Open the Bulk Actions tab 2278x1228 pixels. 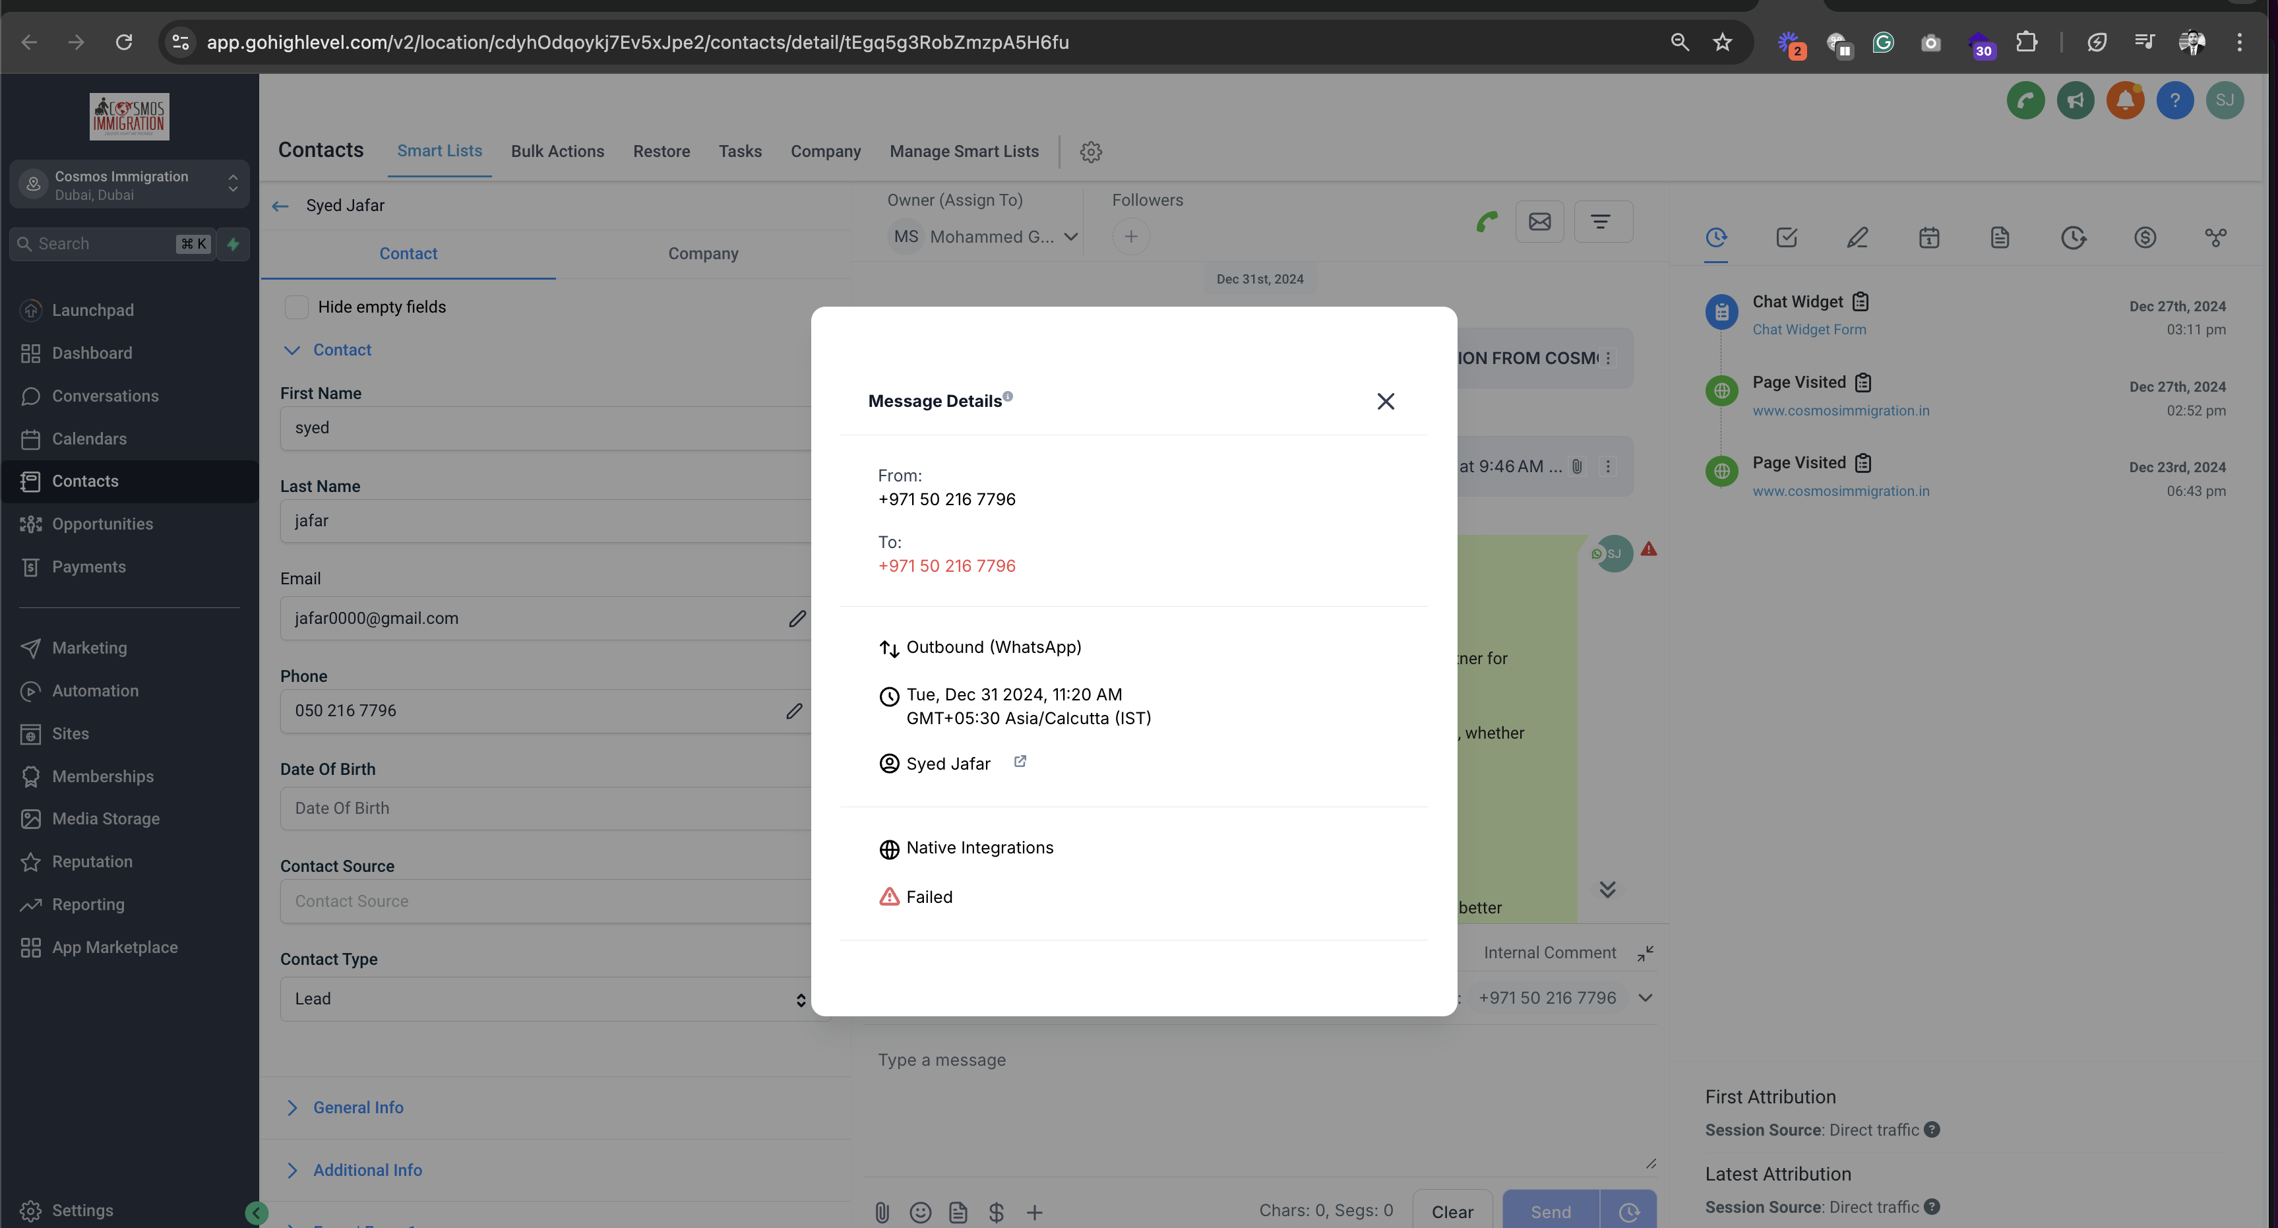(x=557, y=151)
